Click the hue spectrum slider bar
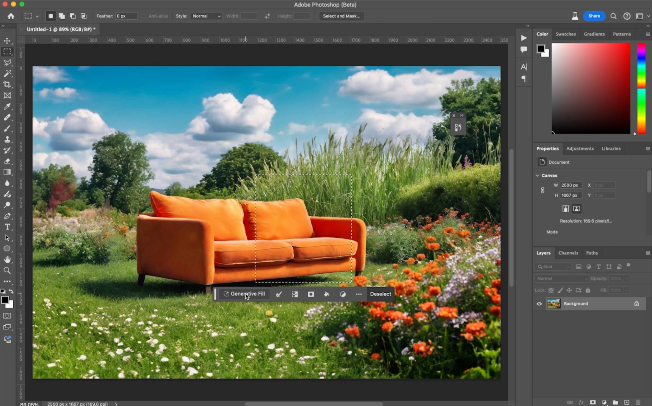The width and height of the screenshot is (652, 406). click(641, 89)
